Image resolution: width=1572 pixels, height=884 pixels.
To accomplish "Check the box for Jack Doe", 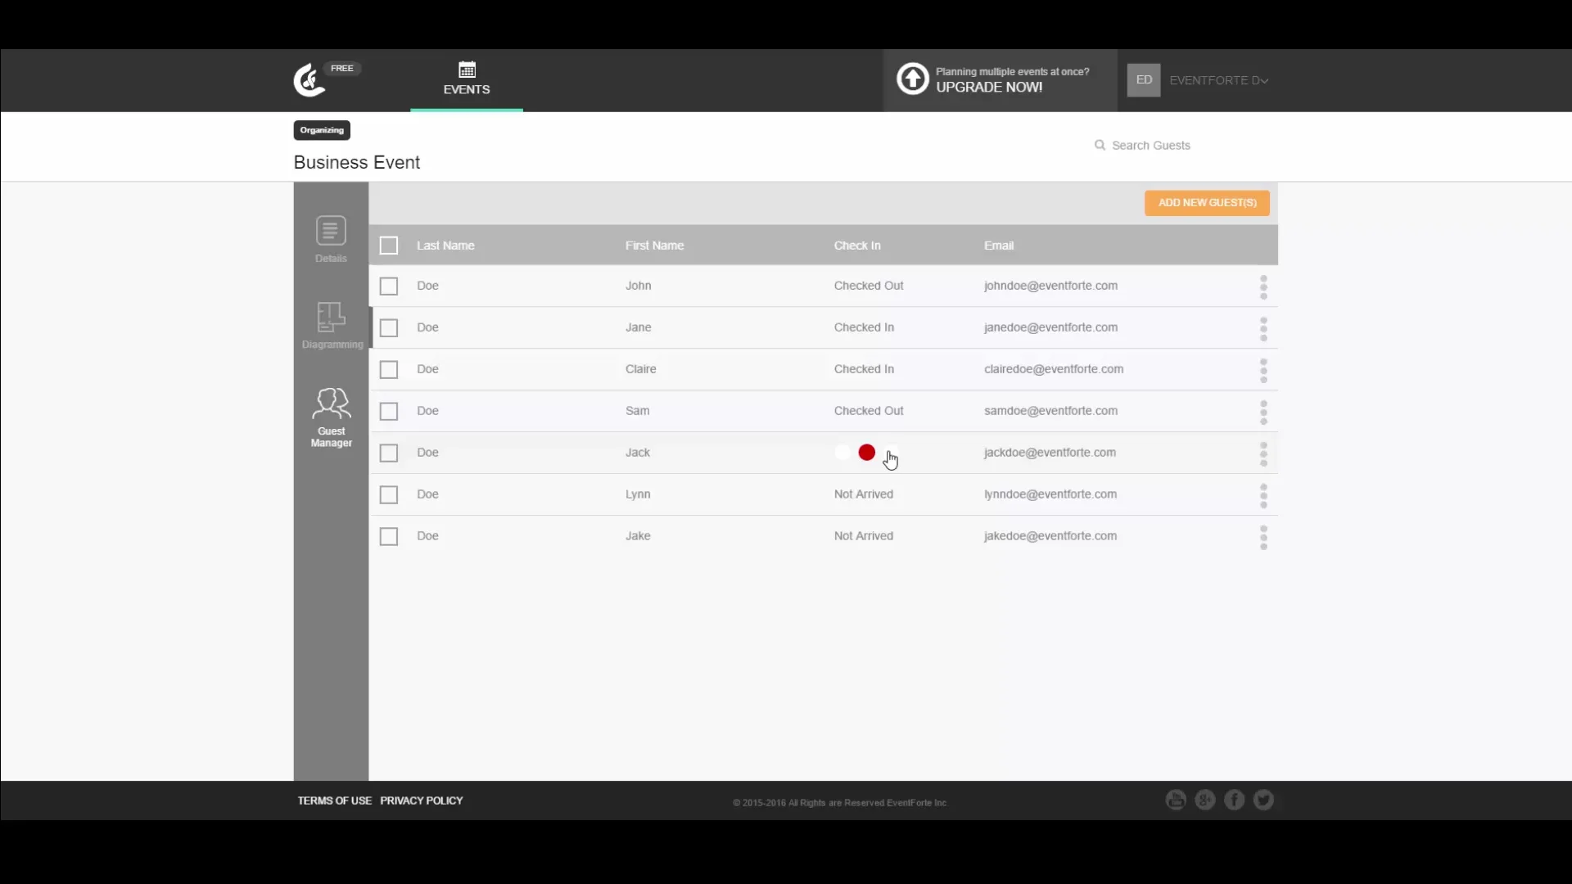I will (x=389, y=453).
